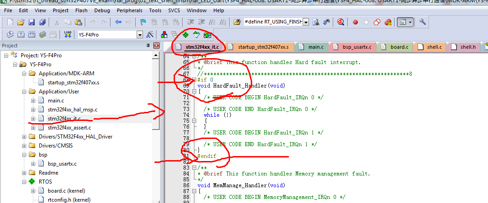488x203 pixels.
Task: Collapse the Application/MDK-ARM group
Action: click(x=24, y=74)
